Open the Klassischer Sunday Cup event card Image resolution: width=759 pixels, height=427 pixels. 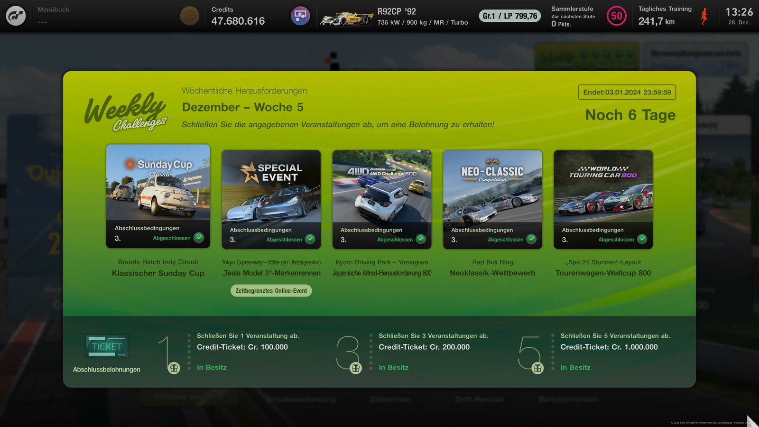158,196
